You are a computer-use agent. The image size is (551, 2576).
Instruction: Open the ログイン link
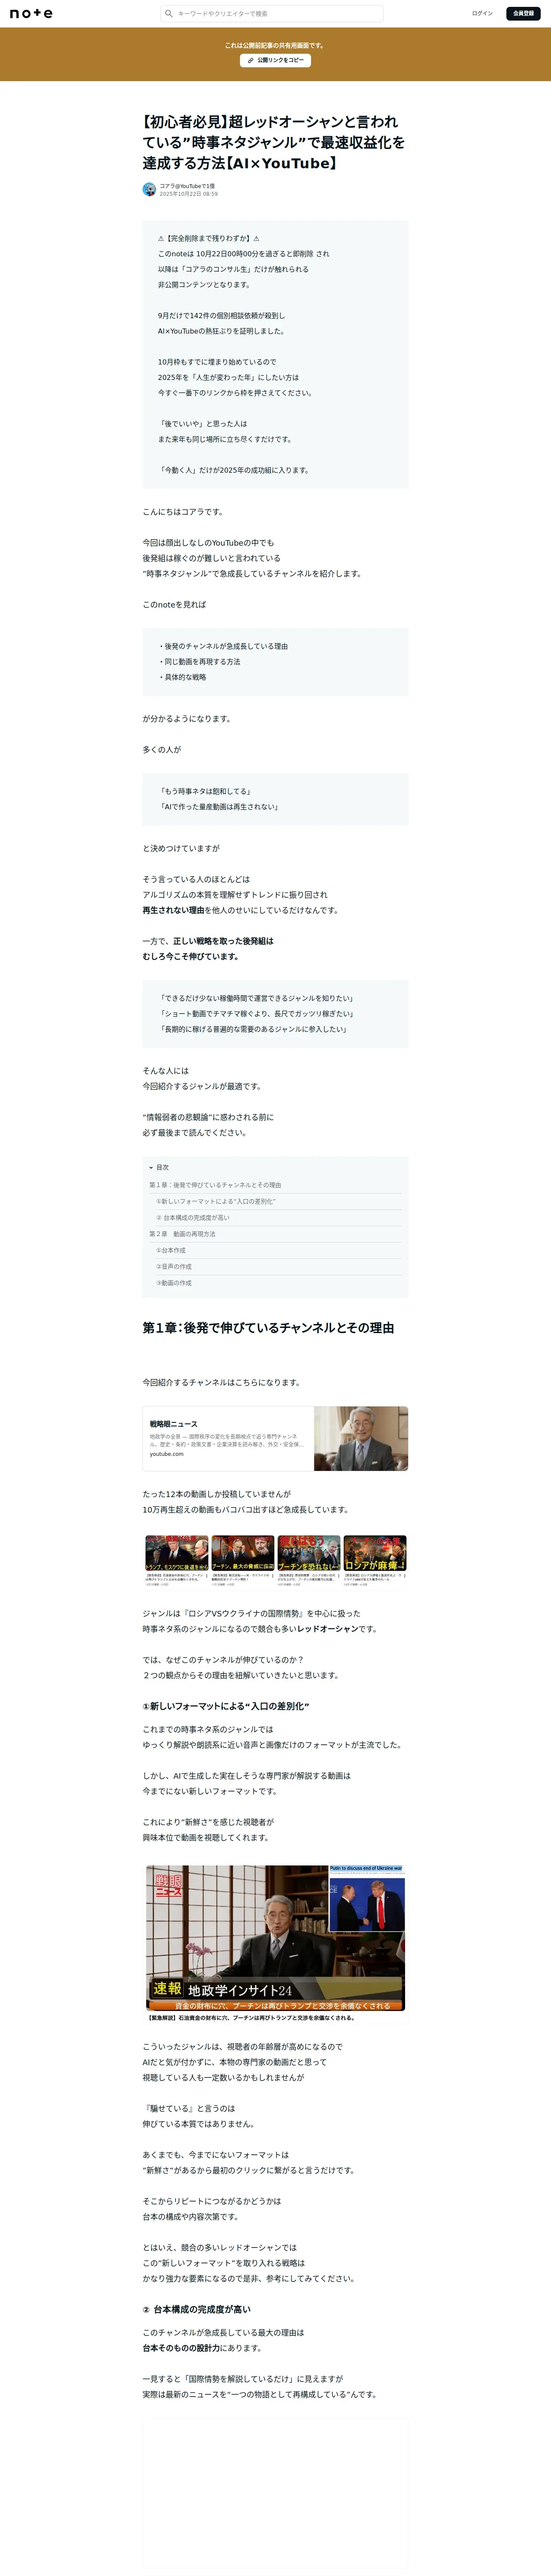coord(482,14)
